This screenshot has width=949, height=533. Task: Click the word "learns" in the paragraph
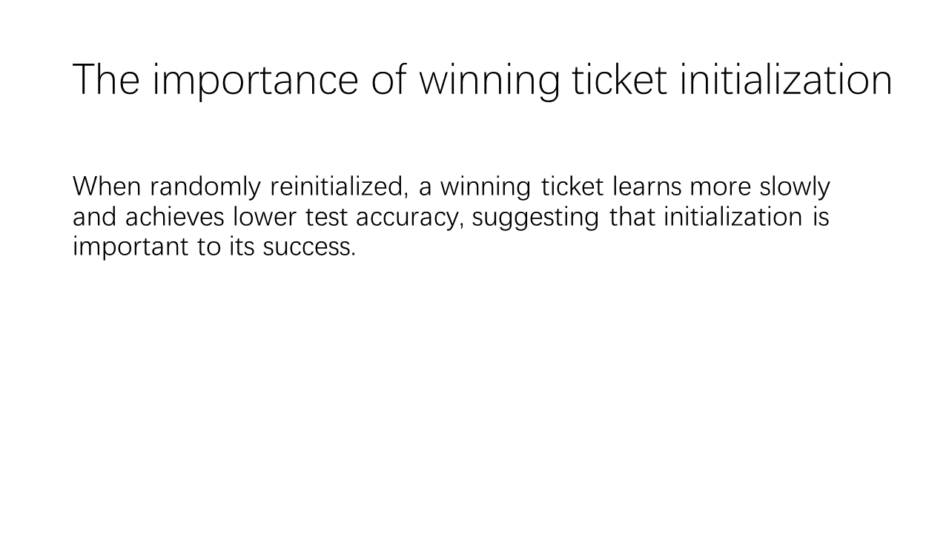[x=647, y=187]
